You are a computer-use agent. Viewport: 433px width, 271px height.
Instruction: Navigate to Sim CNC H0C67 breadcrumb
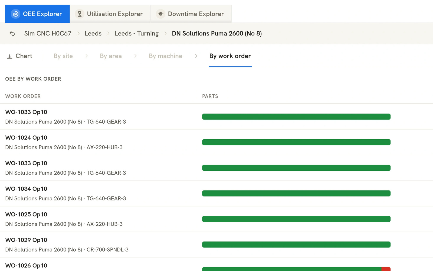point(48,33)
